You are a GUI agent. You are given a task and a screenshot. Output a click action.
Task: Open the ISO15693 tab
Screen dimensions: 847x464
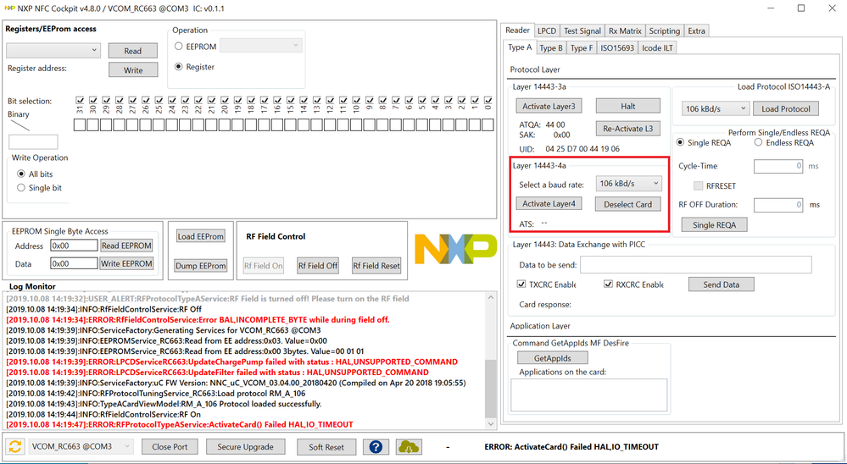click(616, 48)
